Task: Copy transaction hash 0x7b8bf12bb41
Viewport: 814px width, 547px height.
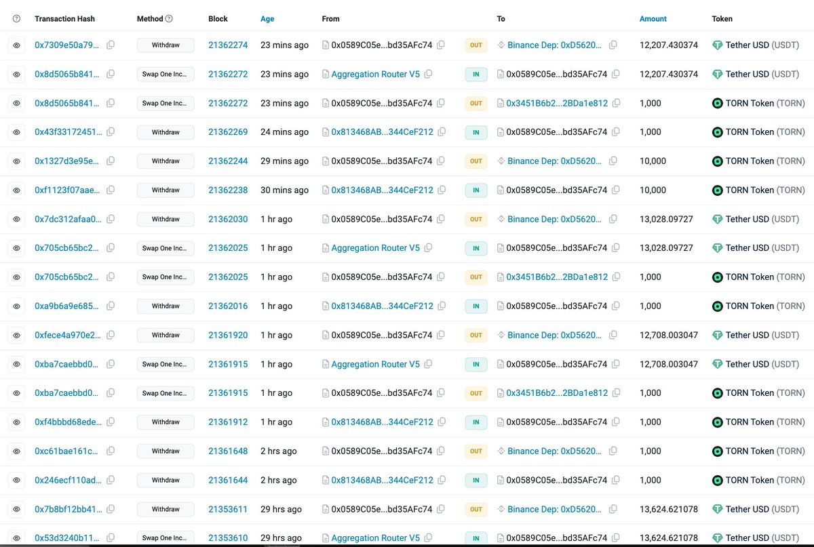Action: (111, 509)
